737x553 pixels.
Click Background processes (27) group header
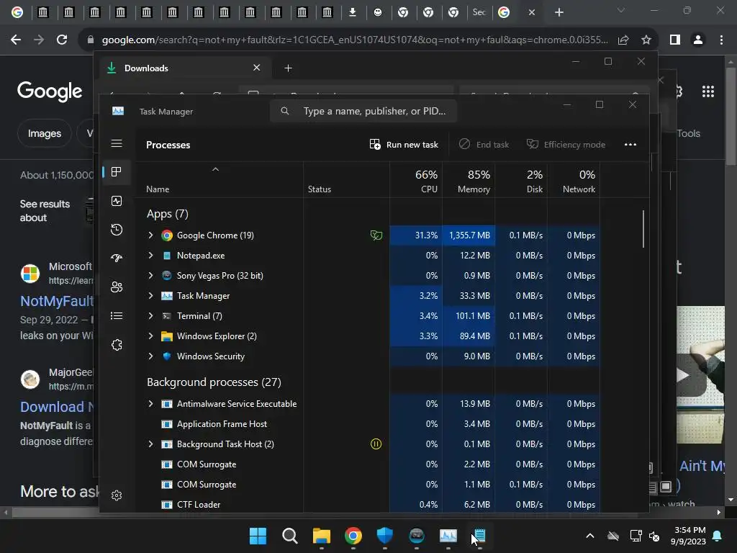[x=214, y=382]
